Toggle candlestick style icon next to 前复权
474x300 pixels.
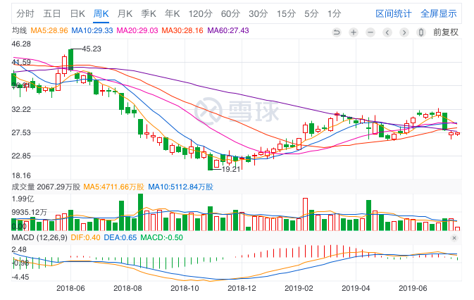[421, 32]
